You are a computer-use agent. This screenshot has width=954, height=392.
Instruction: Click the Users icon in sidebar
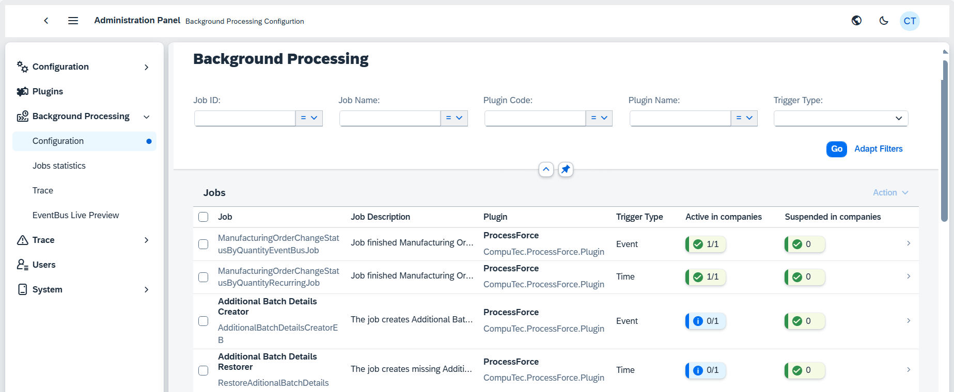(22, 265)
